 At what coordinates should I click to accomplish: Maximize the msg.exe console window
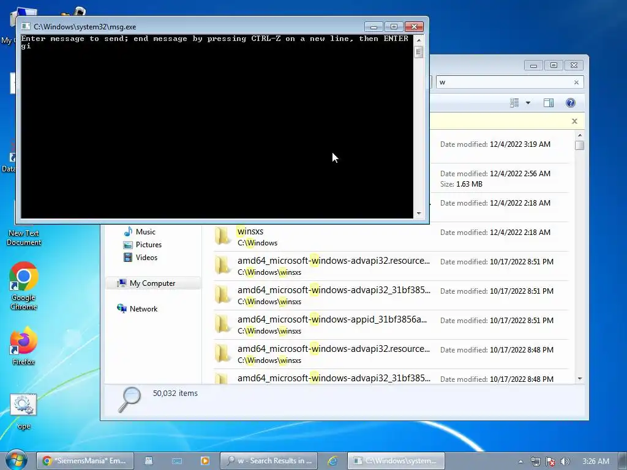[x=394, y=27]
